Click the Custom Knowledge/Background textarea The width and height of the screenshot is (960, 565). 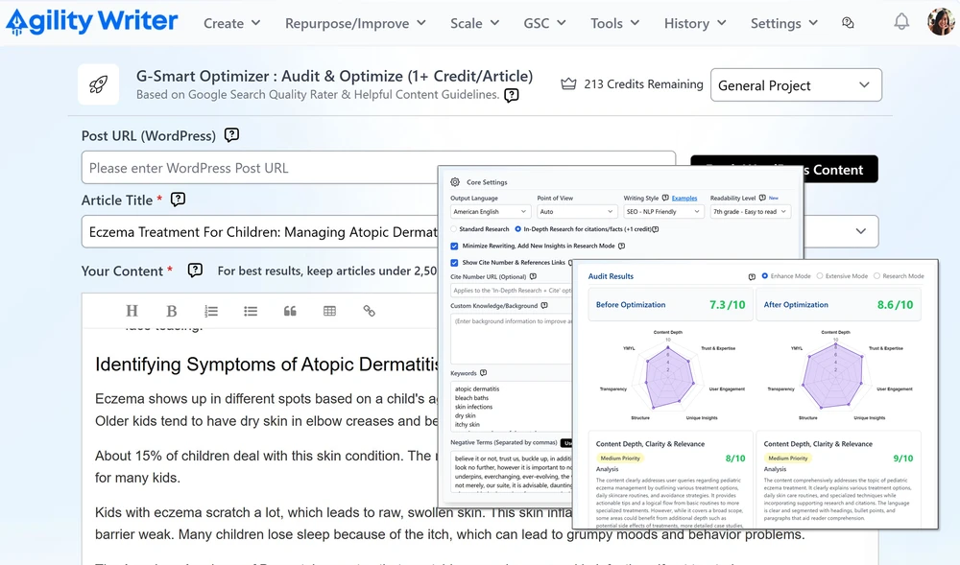tap(512, 340)
